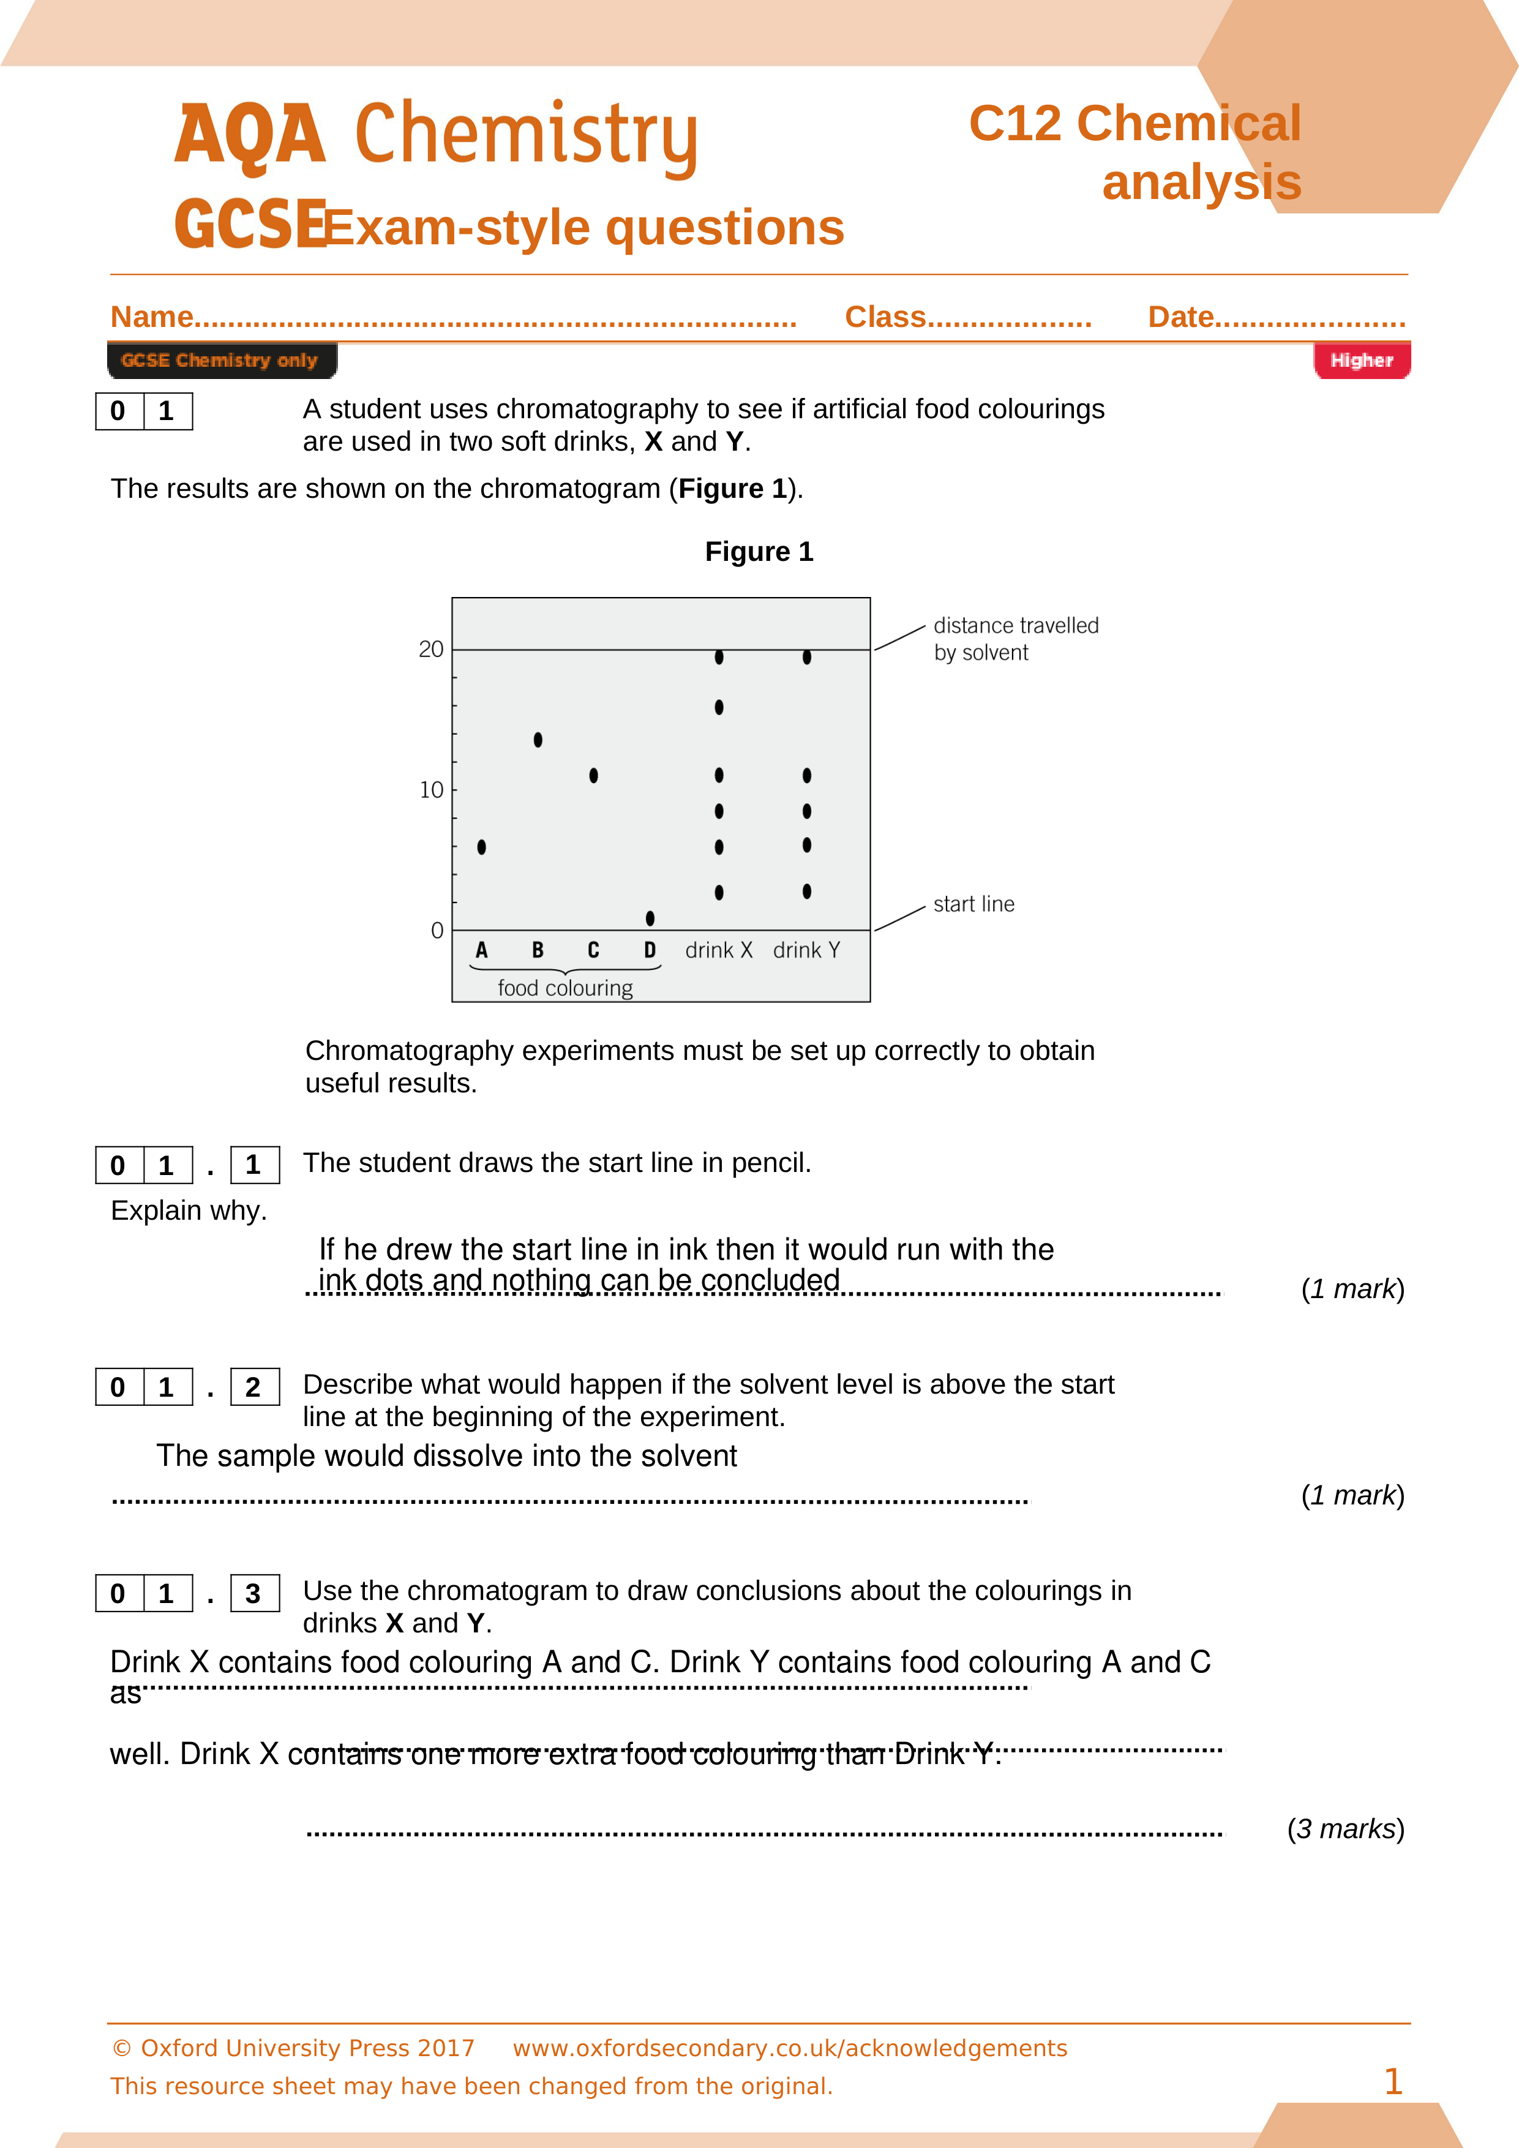Click drink Y column on chromatogram
This screenshot has height=2148, width=1519.
click(x=822, y=707)
